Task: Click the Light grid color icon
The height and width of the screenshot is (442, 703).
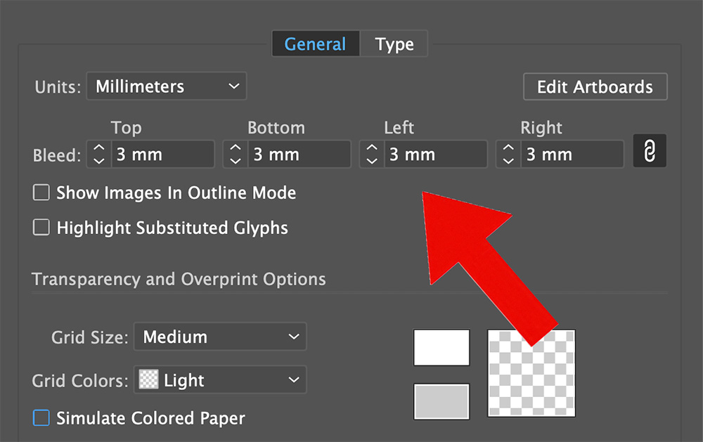Action: 149,380
